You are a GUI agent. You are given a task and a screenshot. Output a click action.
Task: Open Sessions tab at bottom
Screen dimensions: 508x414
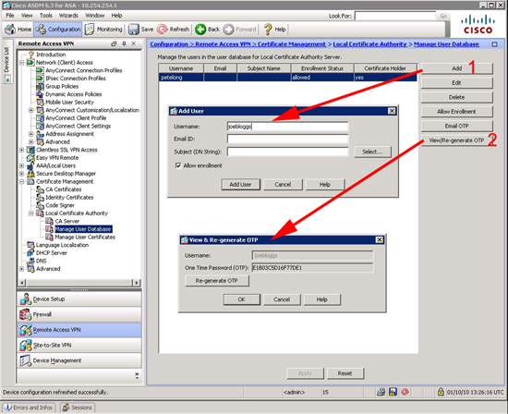point(77,408)
